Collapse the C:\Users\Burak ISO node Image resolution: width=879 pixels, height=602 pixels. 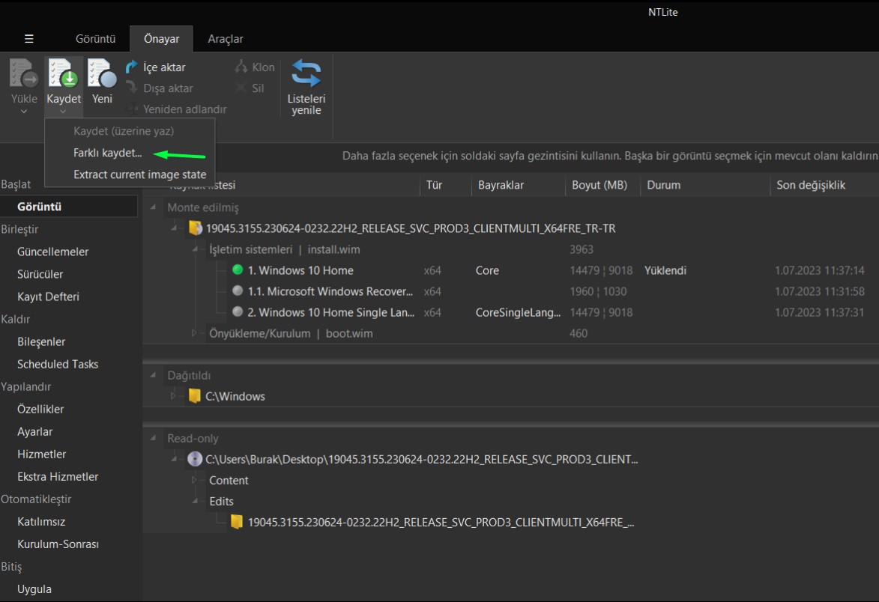pyautogui.click(x=175, y=459)
